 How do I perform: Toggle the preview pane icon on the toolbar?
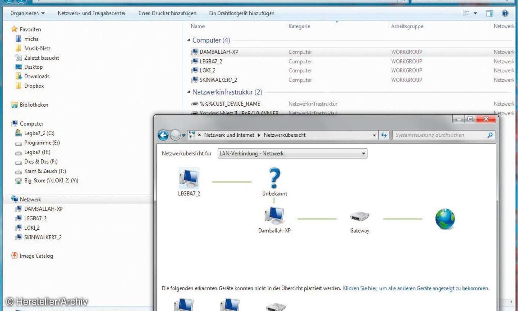click(490, 13)
